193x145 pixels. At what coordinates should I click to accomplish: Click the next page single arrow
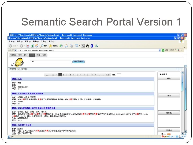tap(95, 75)
